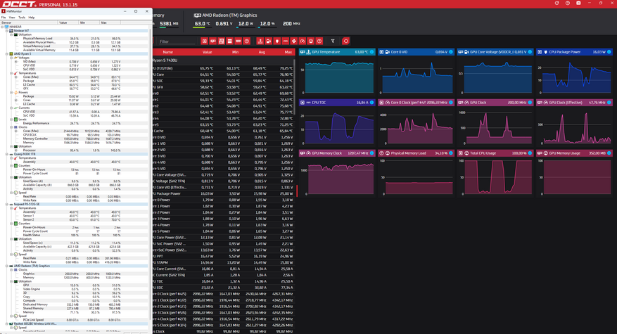Viewport: 617px width, 334px height.
Task: Toggle the blue dot on GPU Temperature graph
Action: tap(373, 52)
